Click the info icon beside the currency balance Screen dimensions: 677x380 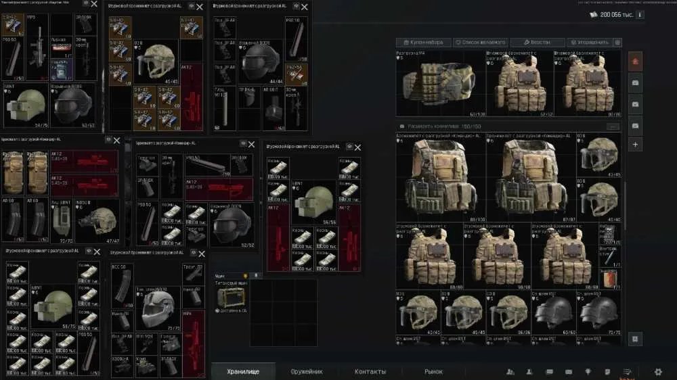640,15
